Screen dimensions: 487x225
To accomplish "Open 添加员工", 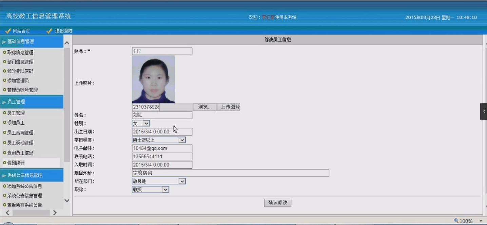I will pos(16,123).
